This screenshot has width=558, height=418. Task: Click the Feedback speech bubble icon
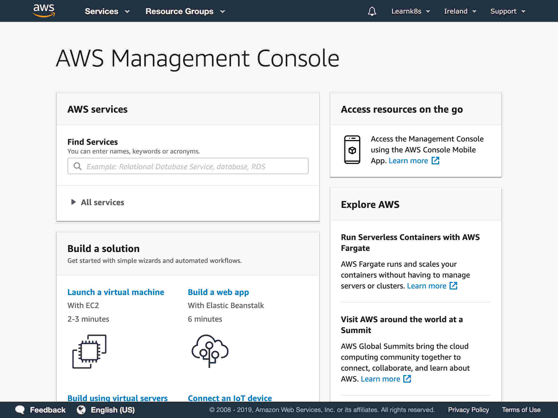[20, 410]
